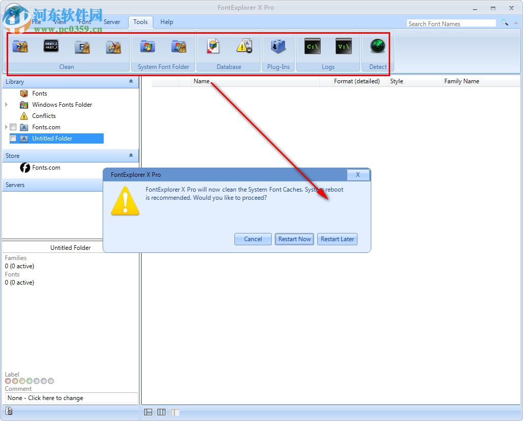Screen dimensions: 523x421
Task: Select the blue label swatch
Action: click(36, 381)
